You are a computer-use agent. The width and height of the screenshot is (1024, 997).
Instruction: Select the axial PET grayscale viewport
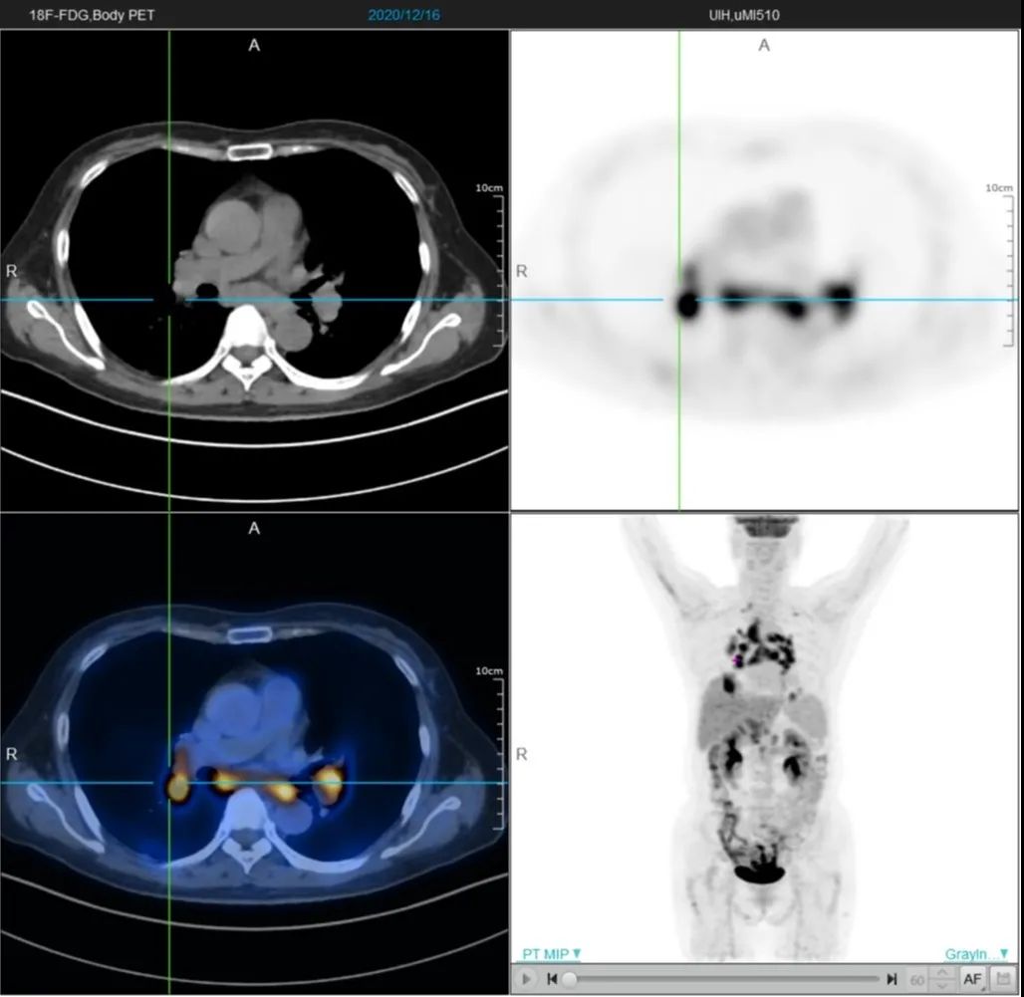pos(764,270)
